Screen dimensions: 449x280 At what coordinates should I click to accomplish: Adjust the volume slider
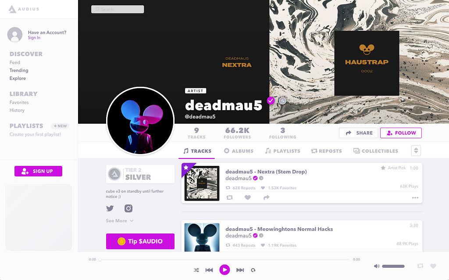393,266
